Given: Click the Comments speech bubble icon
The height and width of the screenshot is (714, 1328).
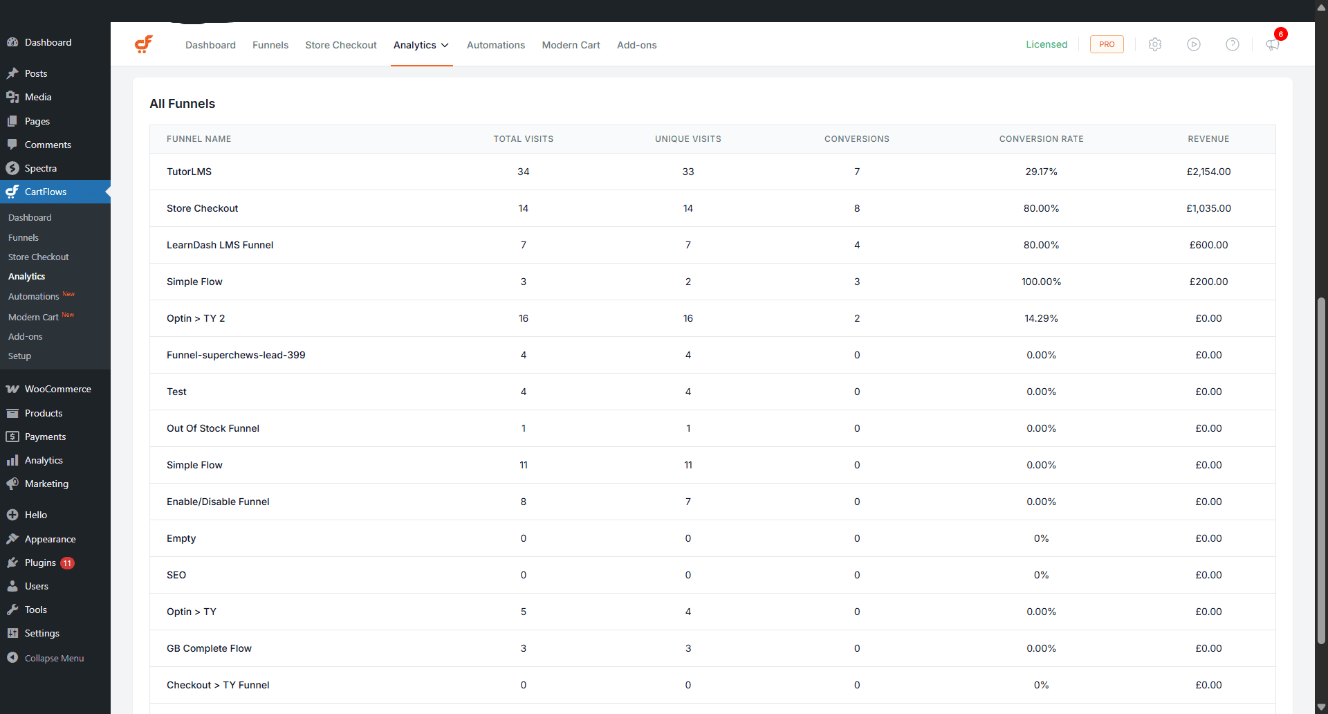Looking at the screenshot, I should [12, 144].
